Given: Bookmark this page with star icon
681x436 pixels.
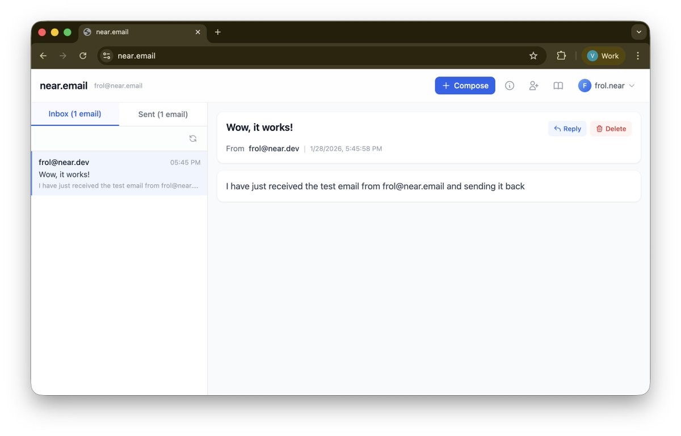Looking at the screenshot, I should pos(533,56).
